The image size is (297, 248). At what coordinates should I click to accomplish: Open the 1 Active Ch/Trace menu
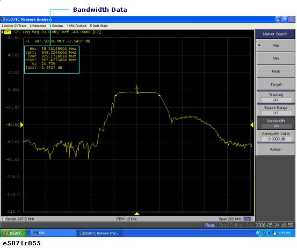pyautogui.click(x=14, y=26)
